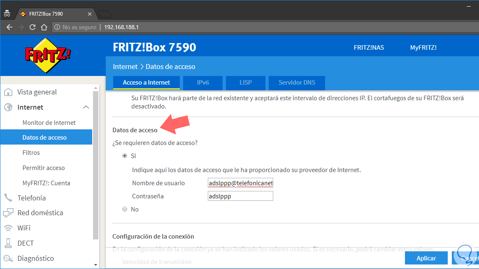
Task: Click the Diagnóstico icon
Action: coord(8,258)
